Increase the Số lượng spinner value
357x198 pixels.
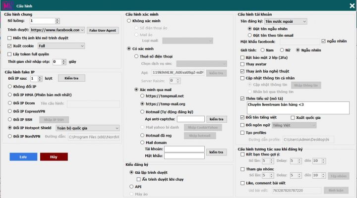(57, 20)
